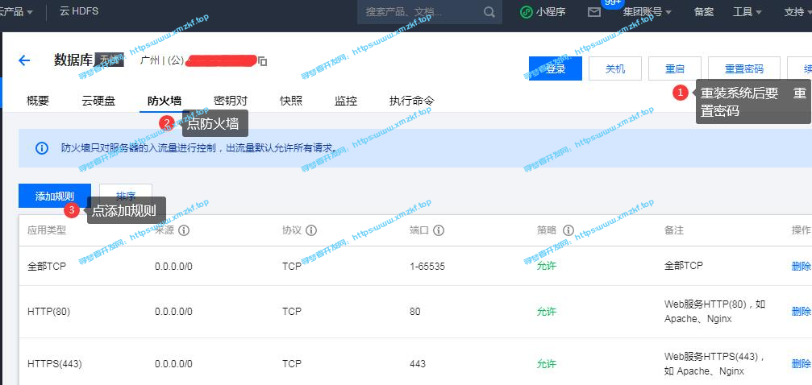The image size is (812, 385).
Task: Open the 集团账号 dropdown
Action: tap(647, 12)
